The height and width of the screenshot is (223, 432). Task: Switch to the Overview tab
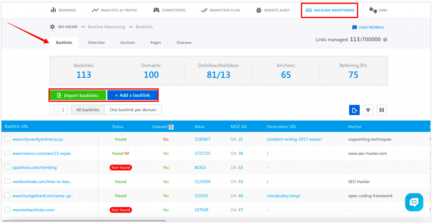click(97, 42)
